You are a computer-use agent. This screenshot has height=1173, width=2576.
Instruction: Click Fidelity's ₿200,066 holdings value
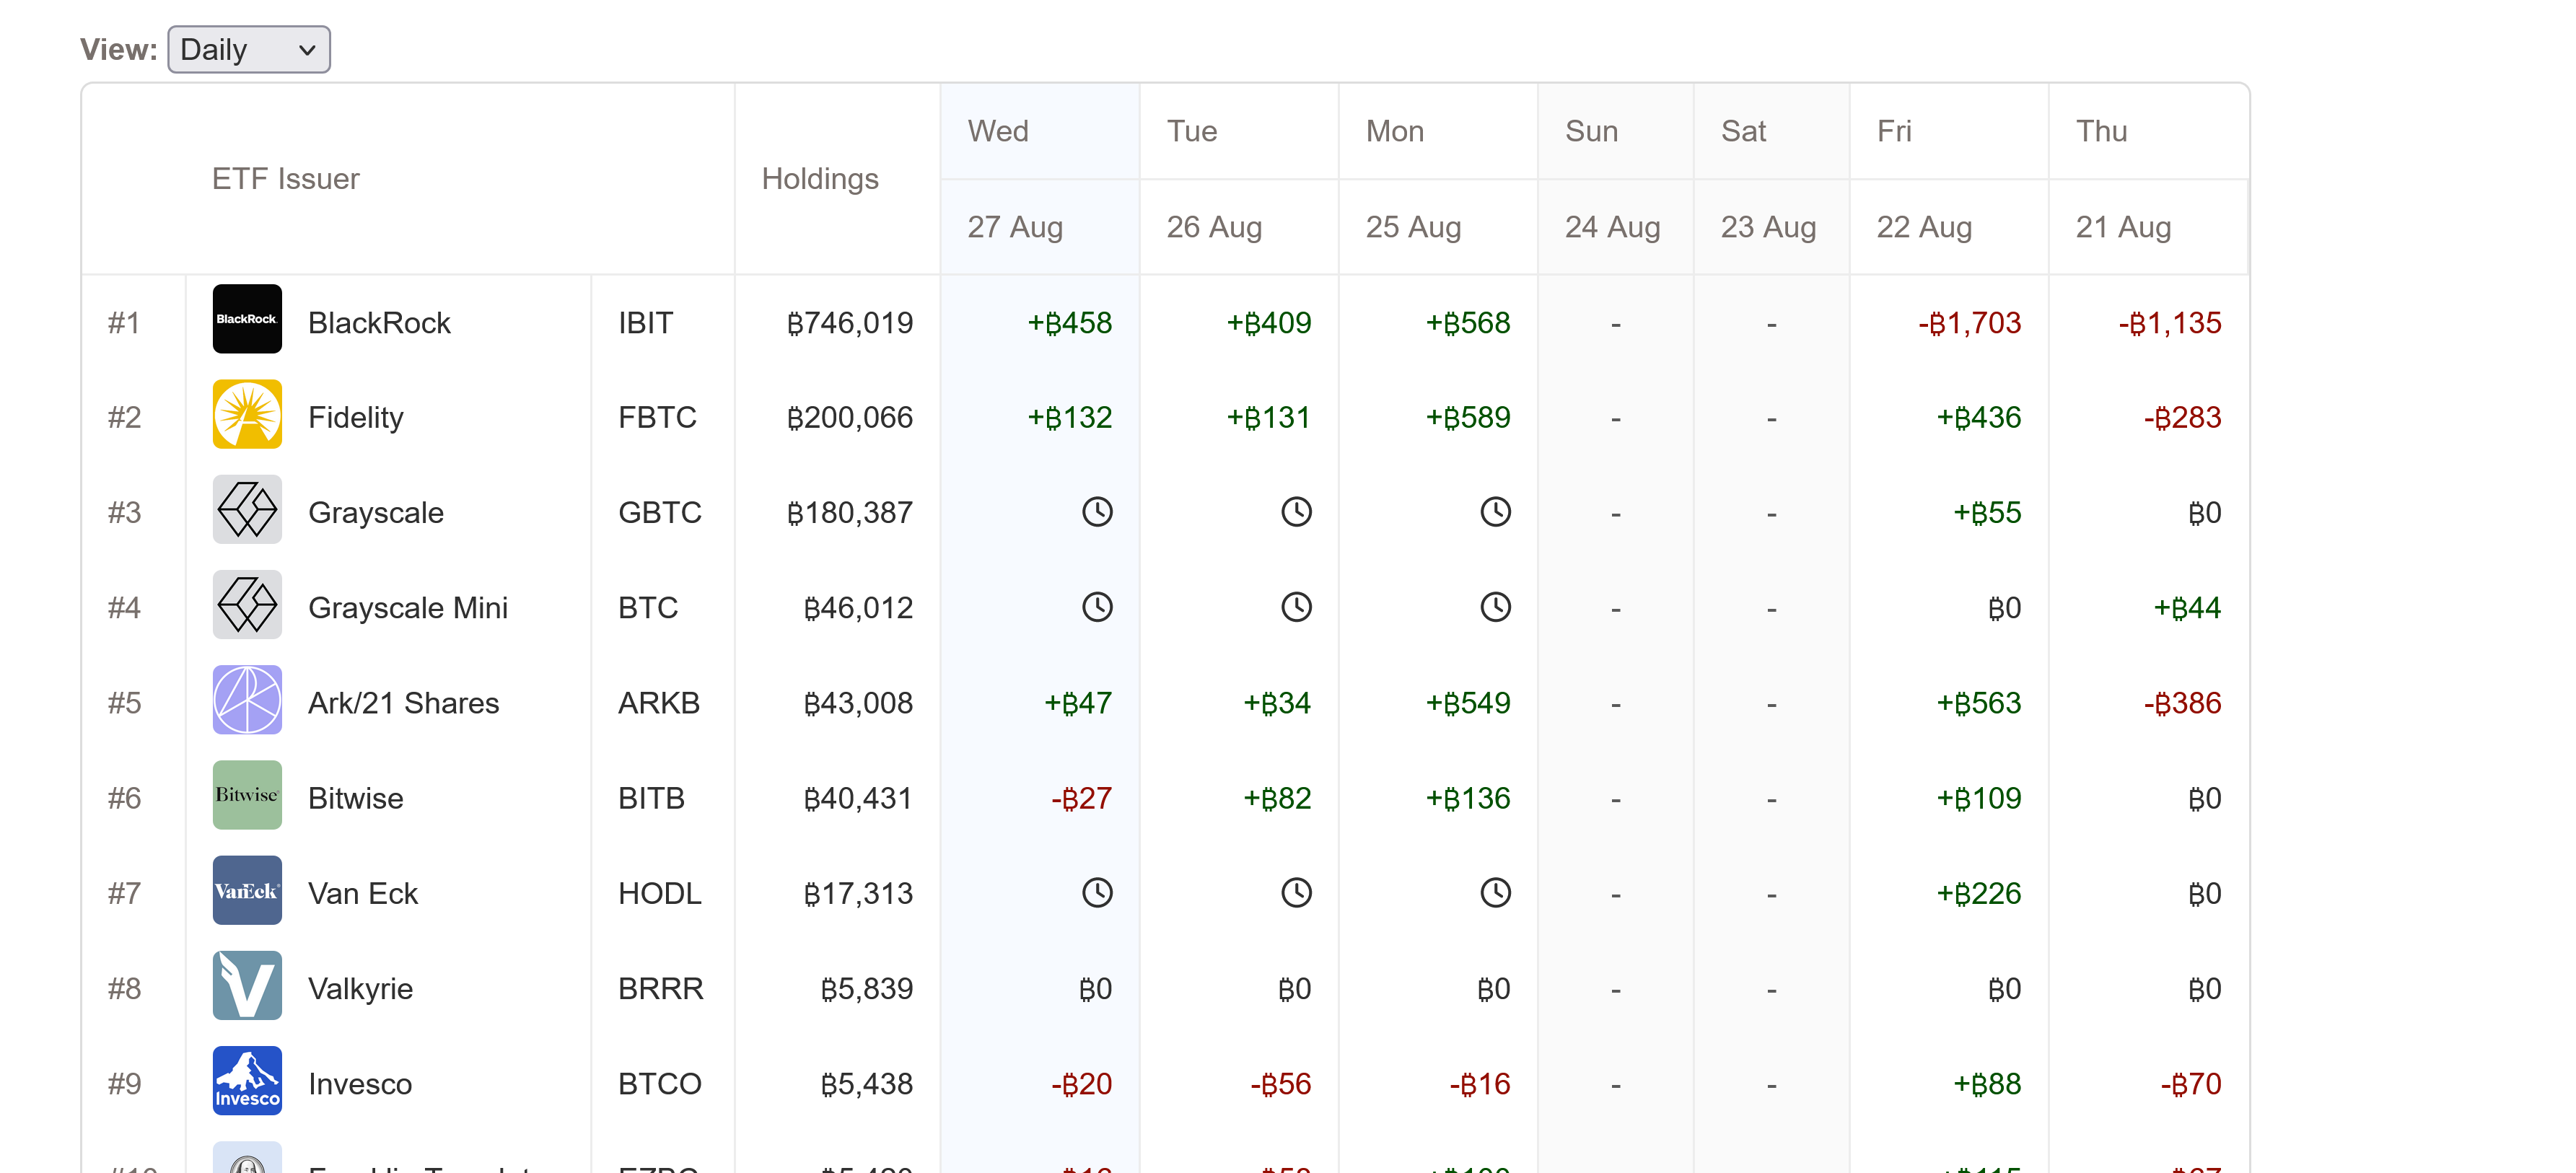coord(849,417)
